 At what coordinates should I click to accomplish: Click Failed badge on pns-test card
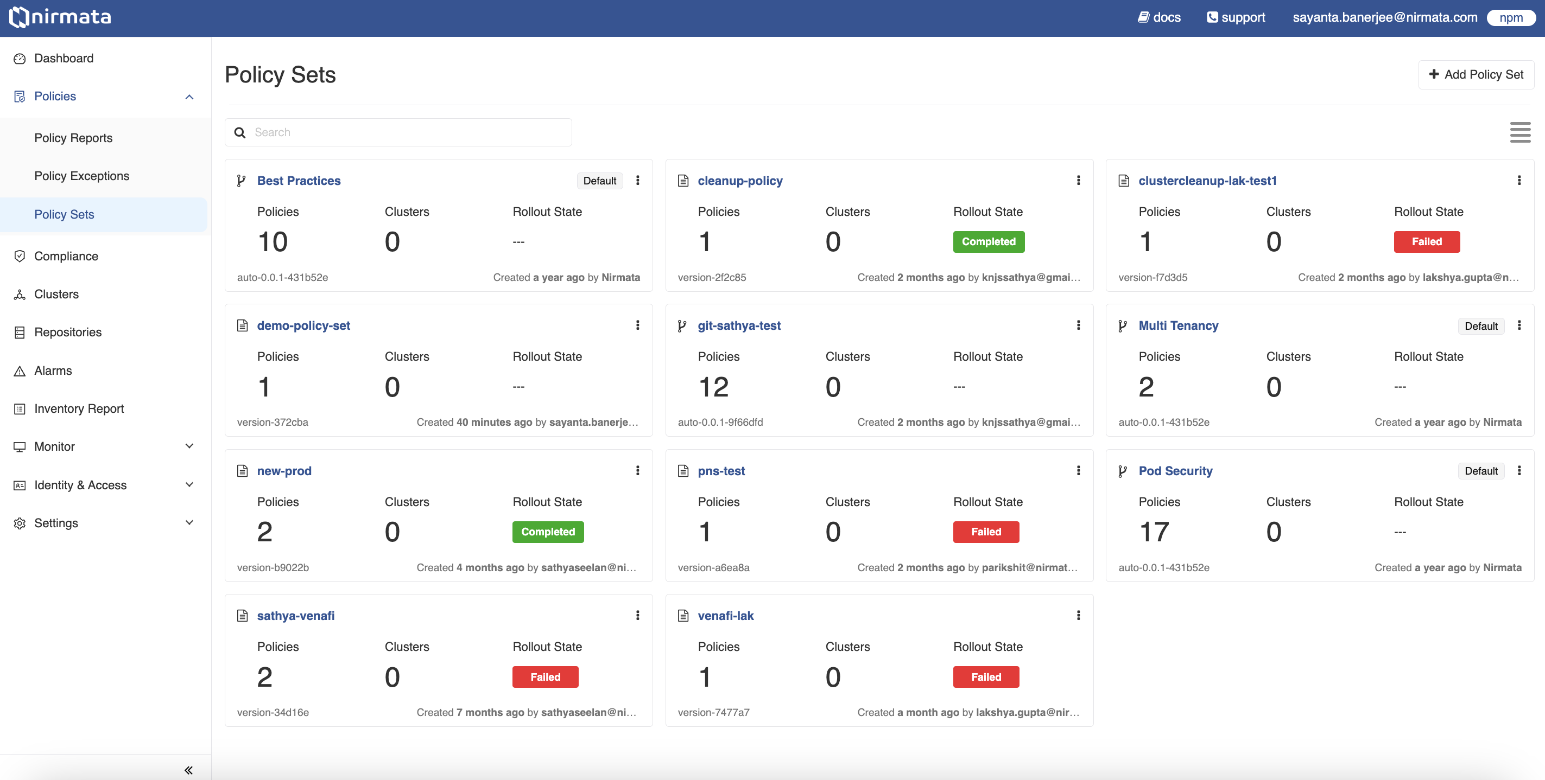coord(986,532)
